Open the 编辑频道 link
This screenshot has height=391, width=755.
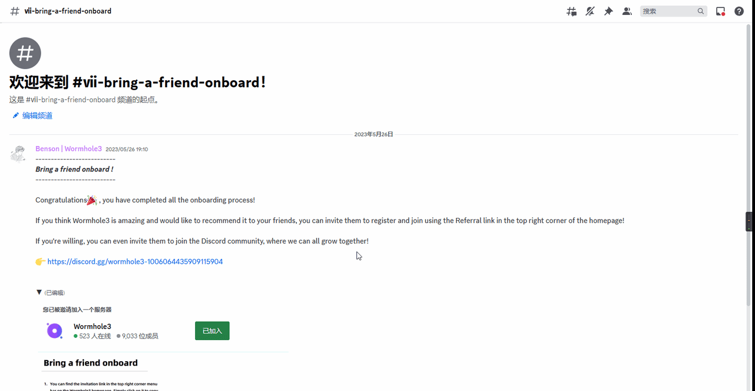(x=38, y=116)
